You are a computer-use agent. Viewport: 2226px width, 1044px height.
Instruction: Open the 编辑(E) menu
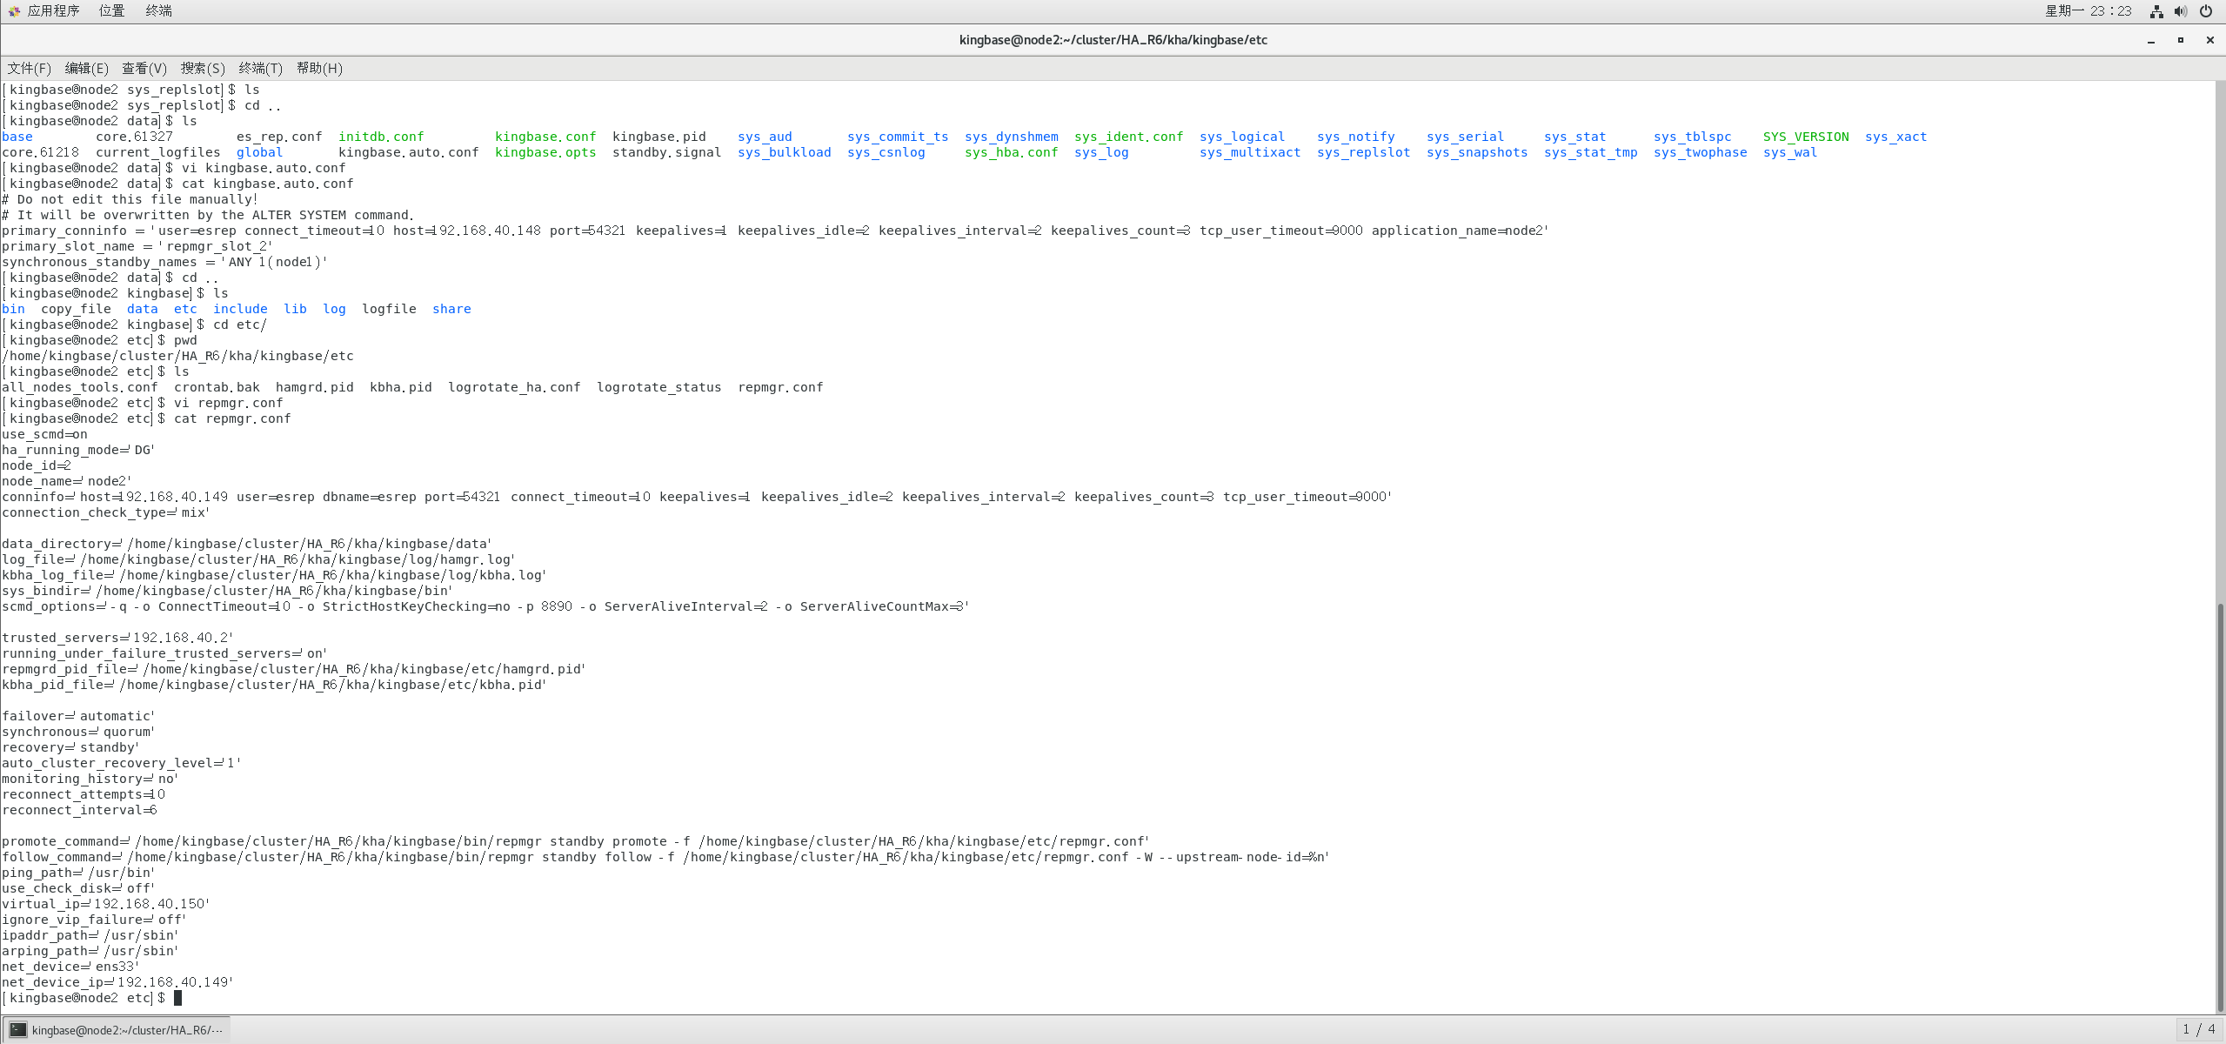click(87, 68)
